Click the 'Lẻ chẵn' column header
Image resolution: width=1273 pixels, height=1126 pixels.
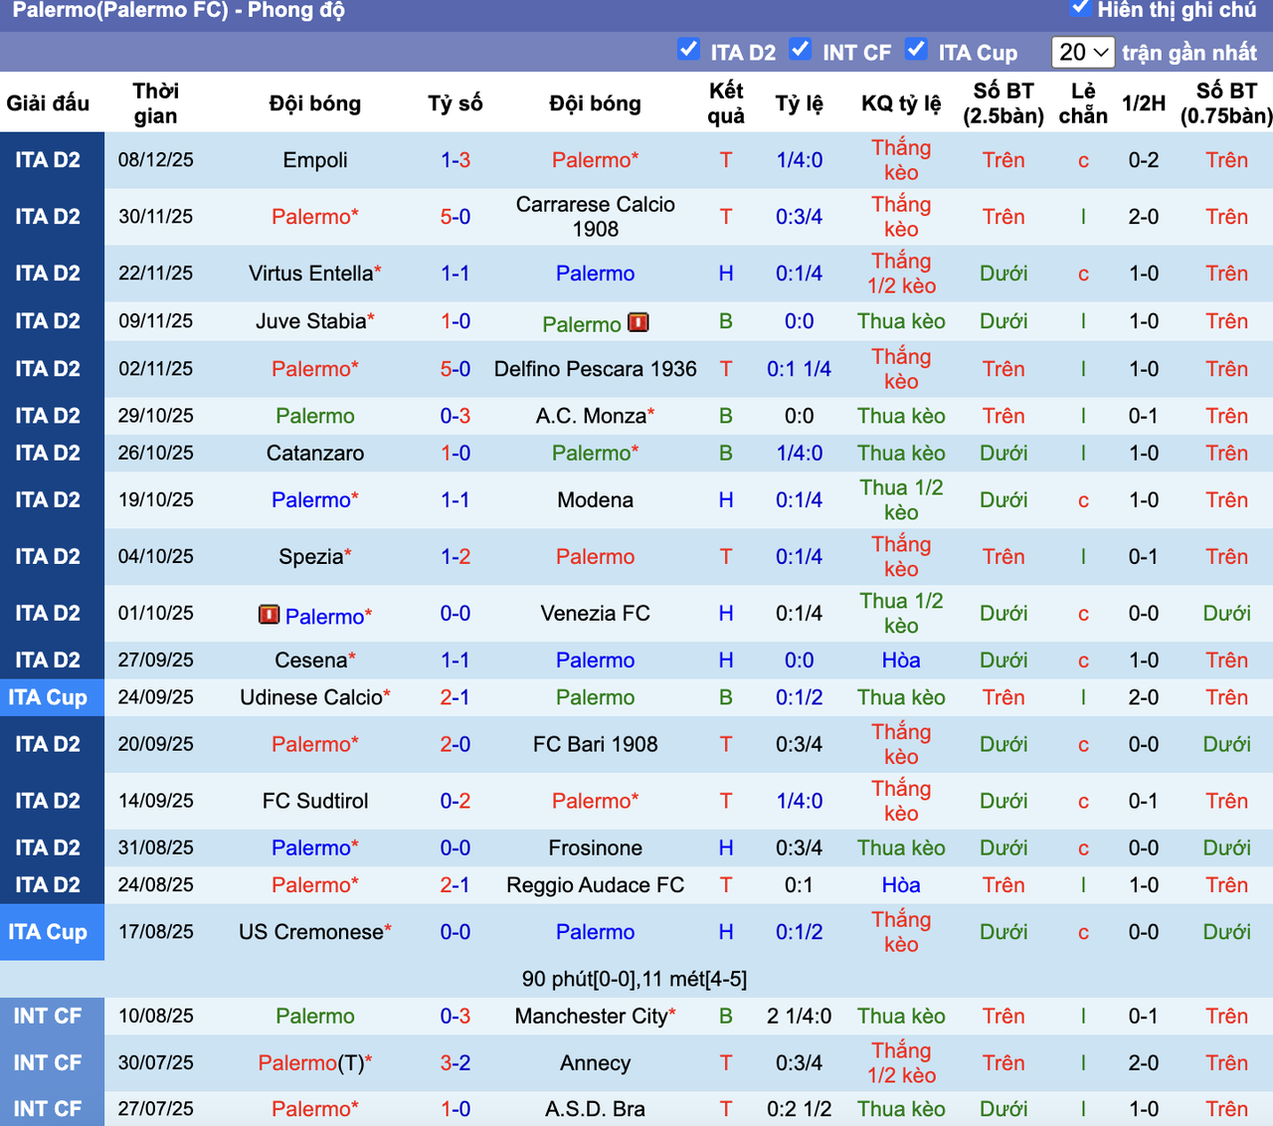[x=1083, y=103]
